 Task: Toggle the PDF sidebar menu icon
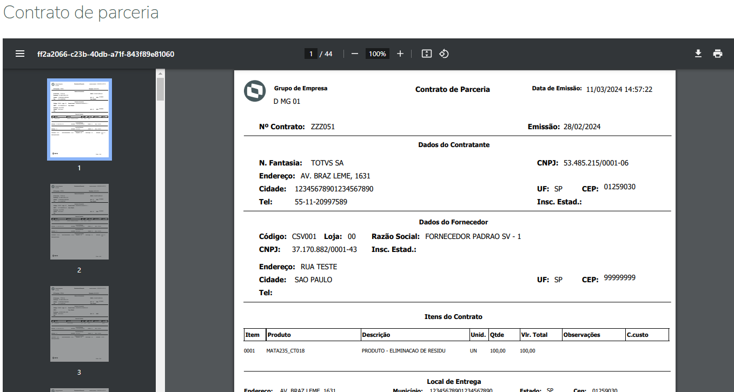tap(20, 54)
